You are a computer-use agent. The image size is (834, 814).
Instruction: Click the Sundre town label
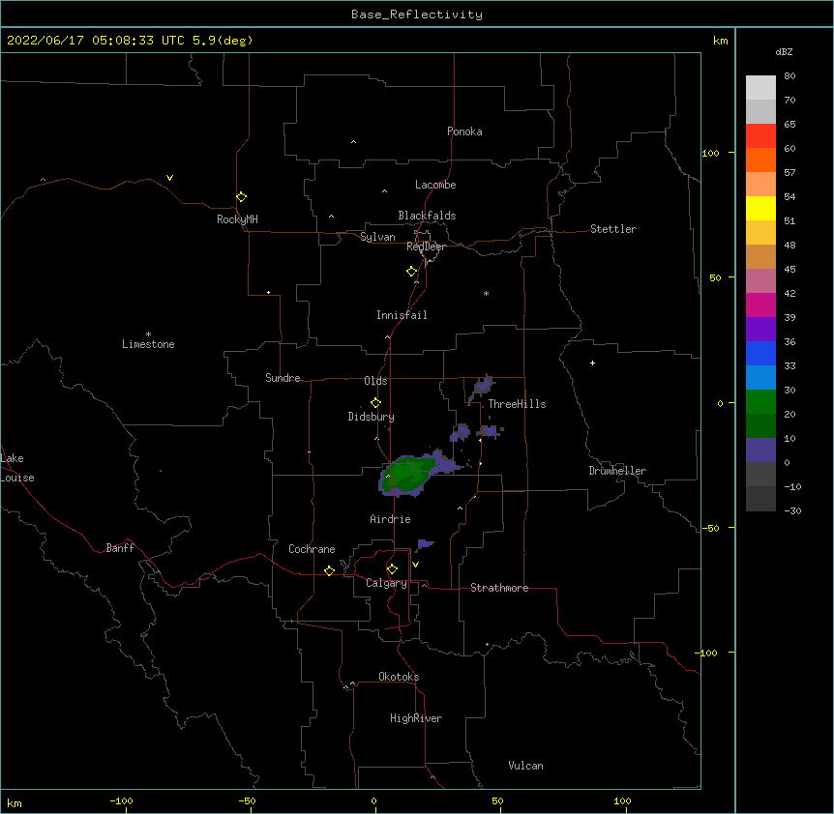(283, 378)
